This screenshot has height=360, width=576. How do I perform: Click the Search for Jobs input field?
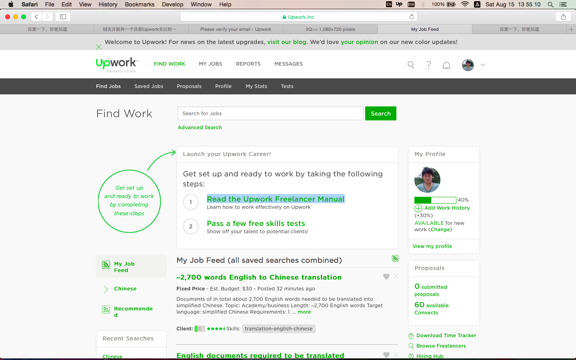pos(270,113)
